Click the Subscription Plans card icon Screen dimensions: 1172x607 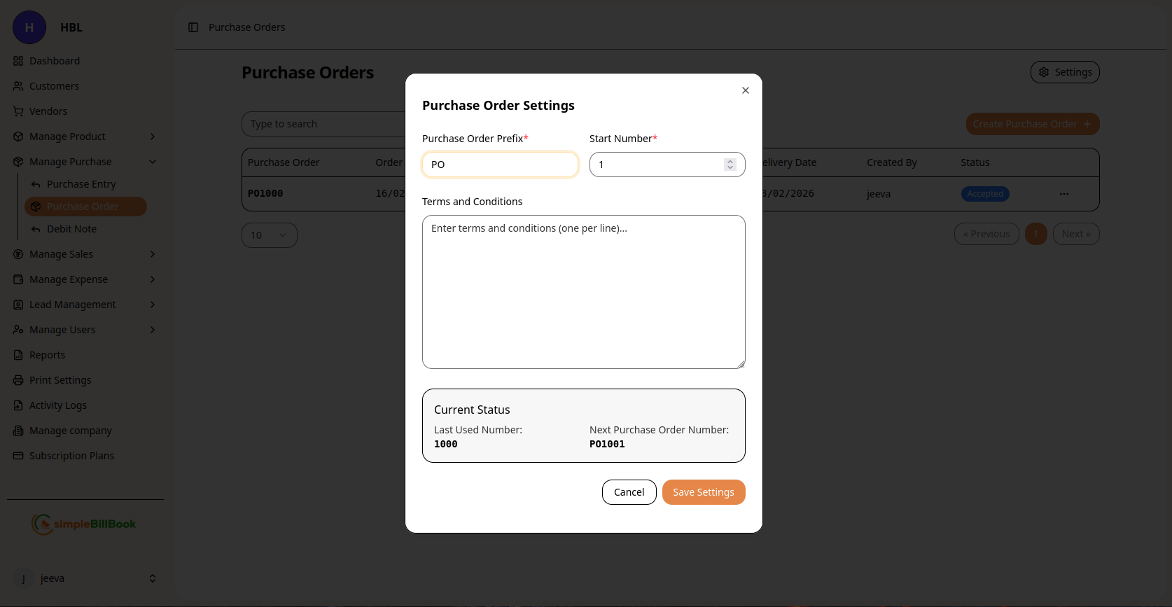(x=18, y=456)
